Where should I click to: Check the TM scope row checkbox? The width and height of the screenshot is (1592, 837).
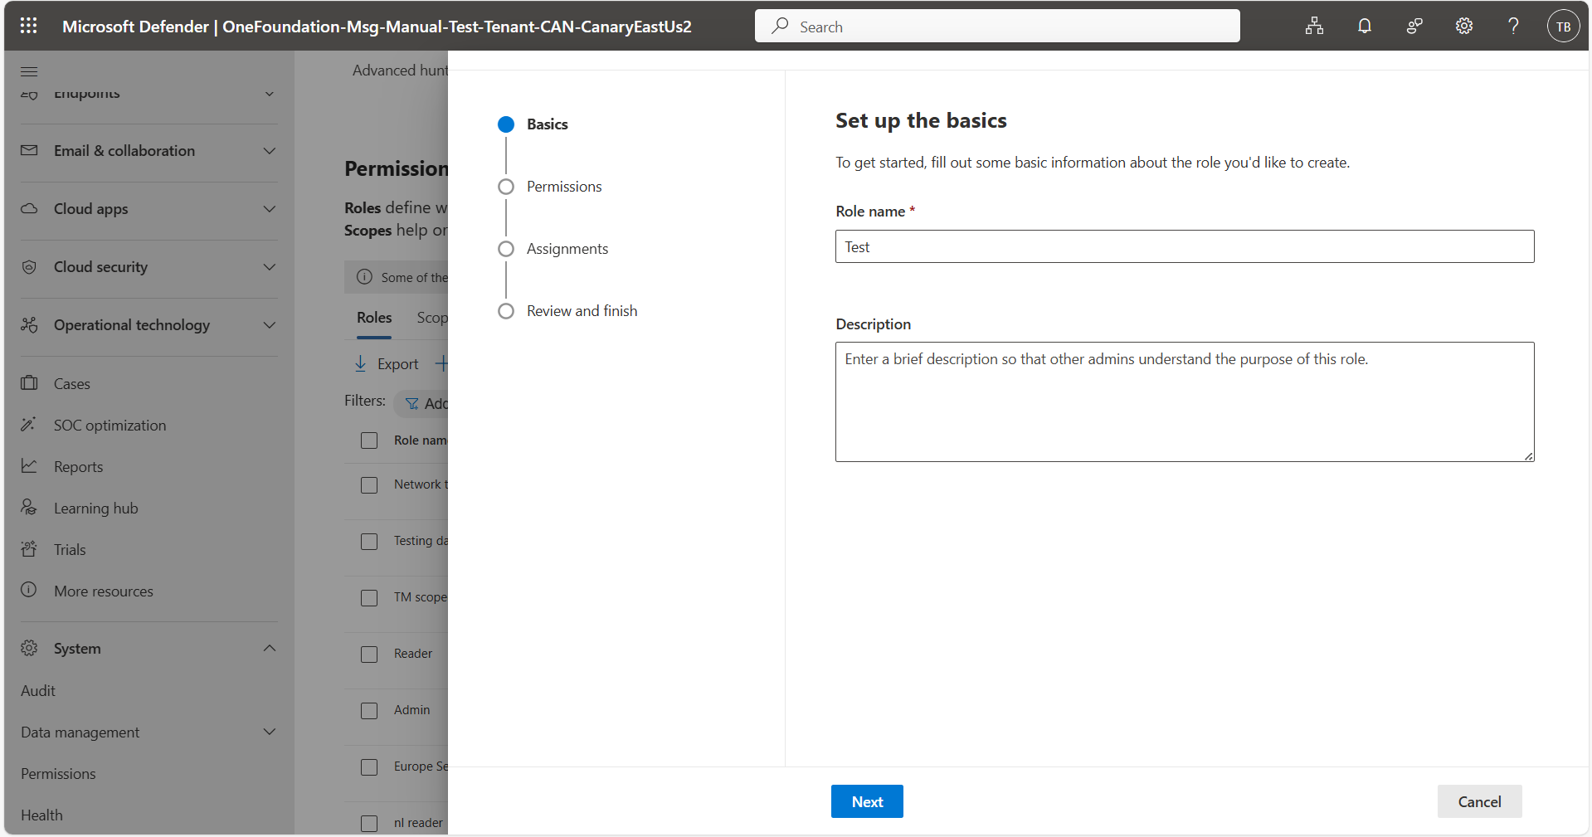(x=369, y=598)
